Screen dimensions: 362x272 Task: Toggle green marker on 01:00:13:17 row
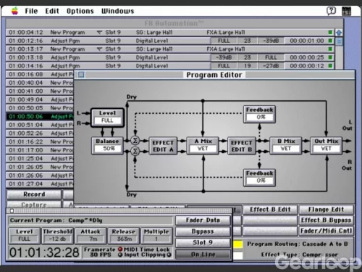330,49
